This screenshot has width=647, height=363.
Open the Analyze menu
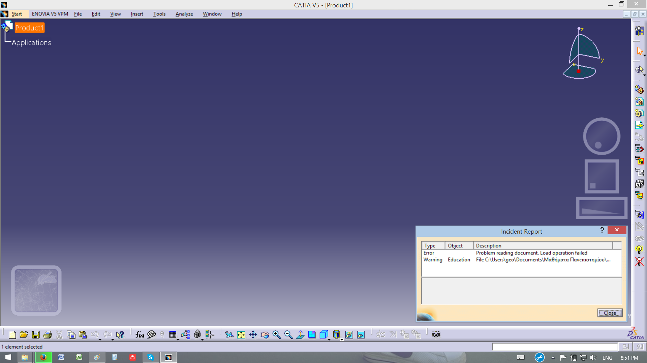(184, 14)
